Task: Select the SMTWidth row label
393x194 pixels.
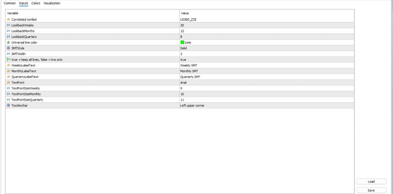Action: tap(18, 54)
